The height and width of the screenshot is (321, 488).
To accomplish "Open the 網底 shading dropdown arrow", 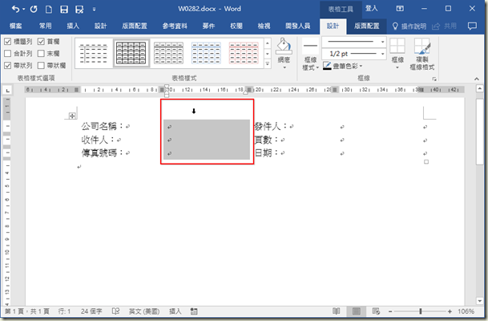I will pos(284,67).
